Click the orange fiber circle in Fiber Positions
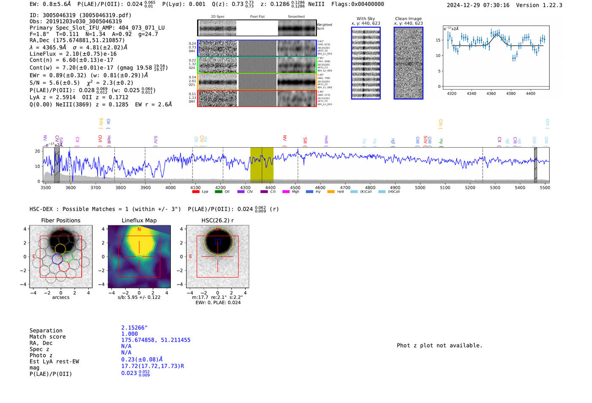 pos(60,249)
